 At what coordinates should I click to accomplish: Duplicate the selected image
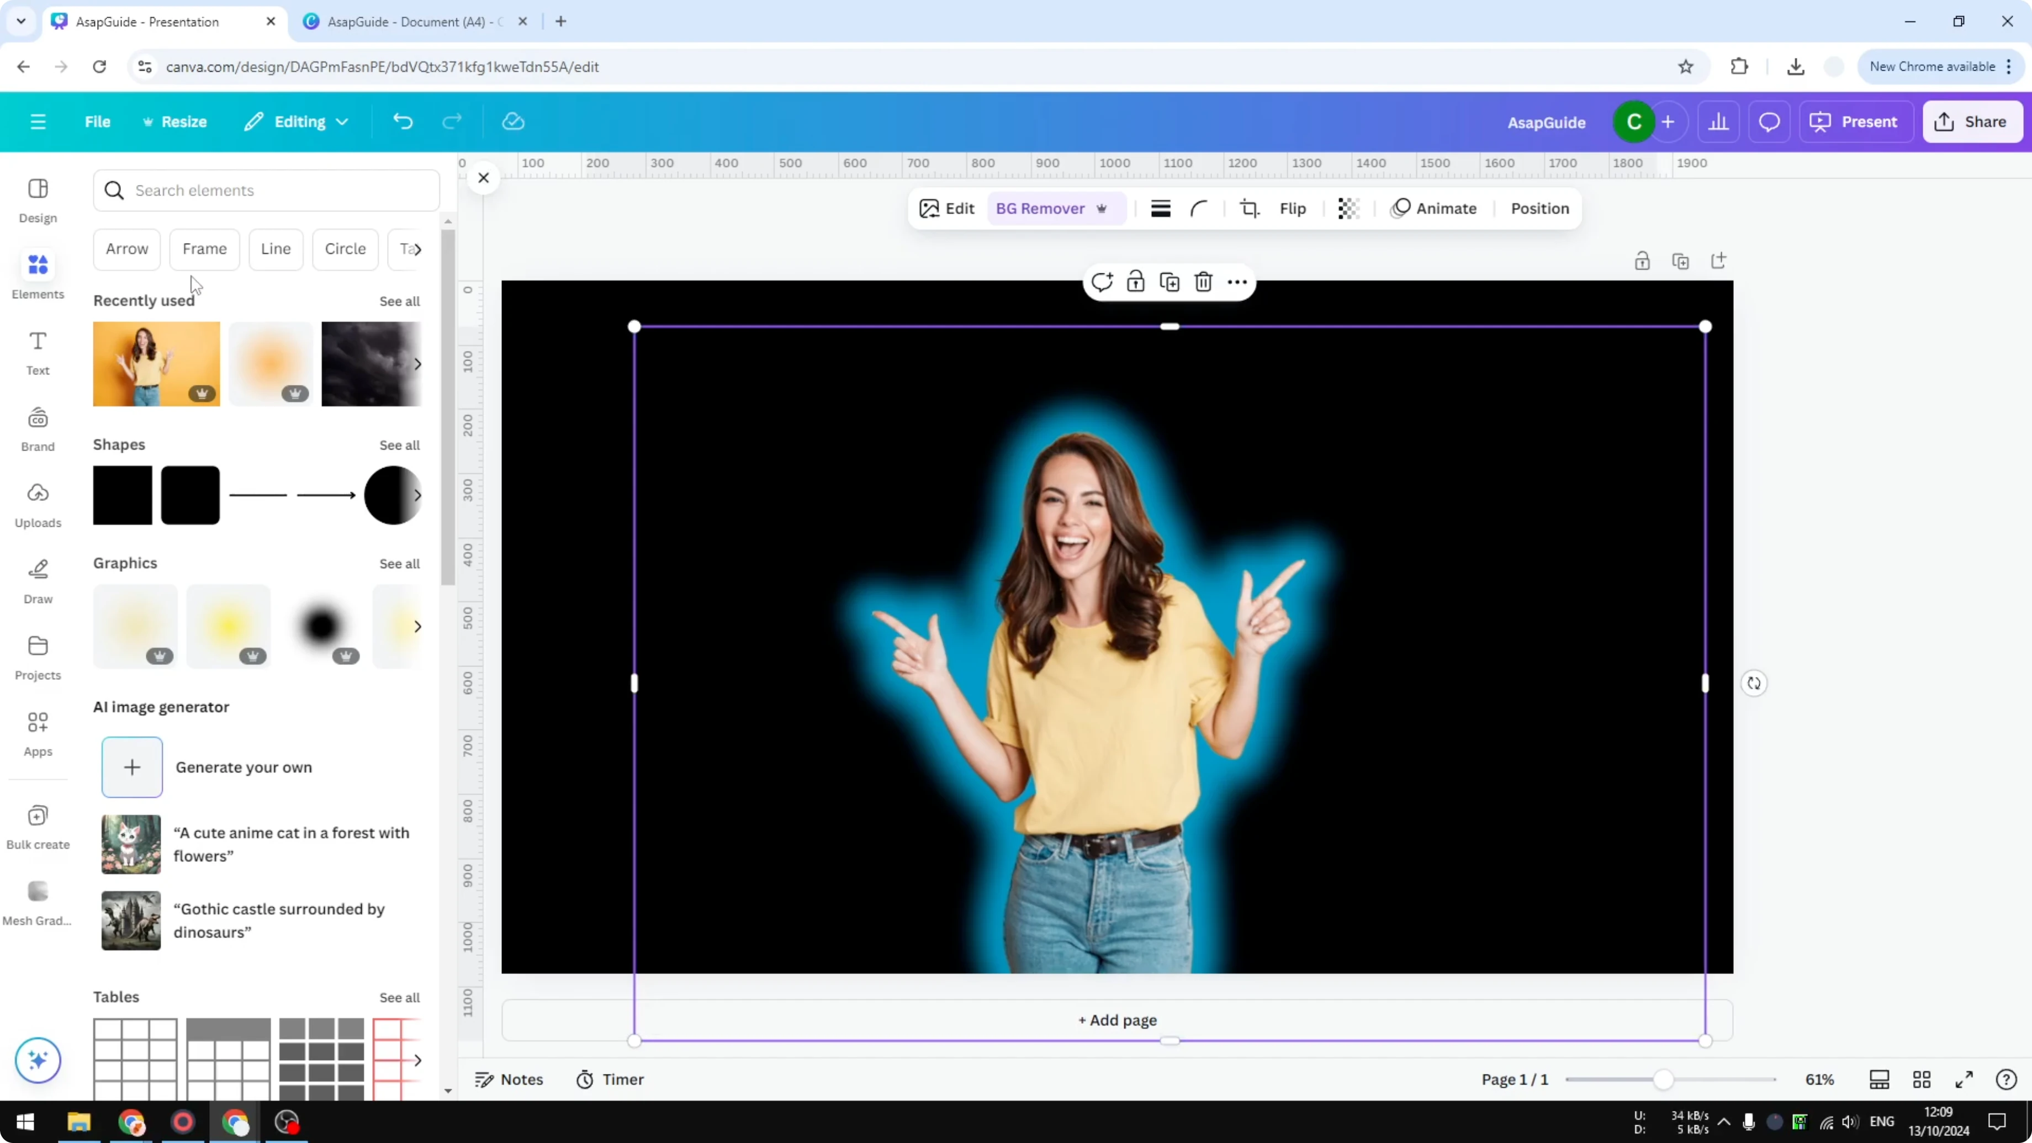point(1169,282)
